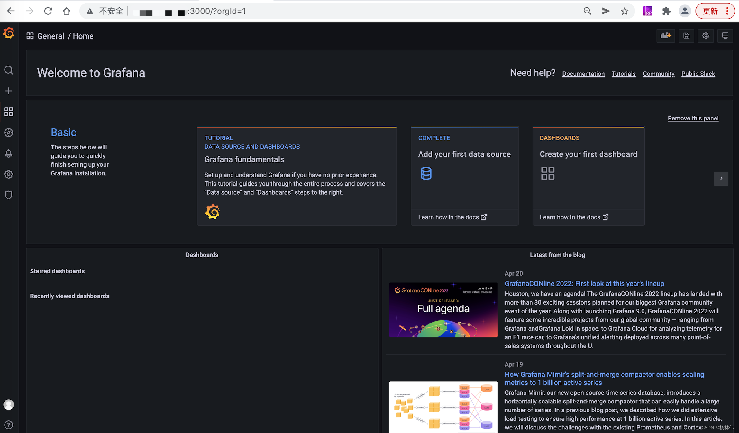Open the search dashboards icon in sidebar
739x433 pixels.
tap(9, 70)
